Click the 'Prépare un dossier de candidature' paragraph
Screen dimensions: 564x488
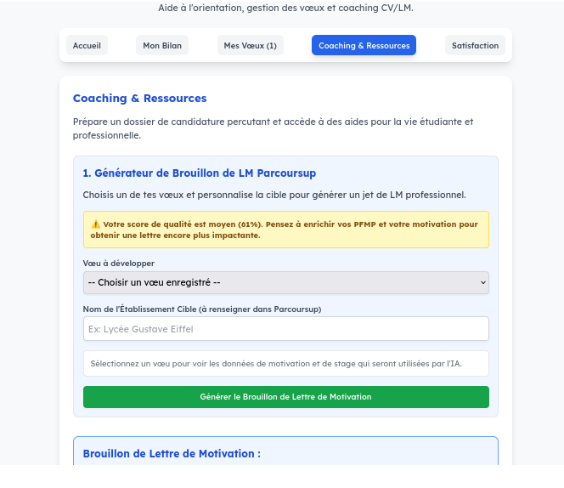point(273,128)
